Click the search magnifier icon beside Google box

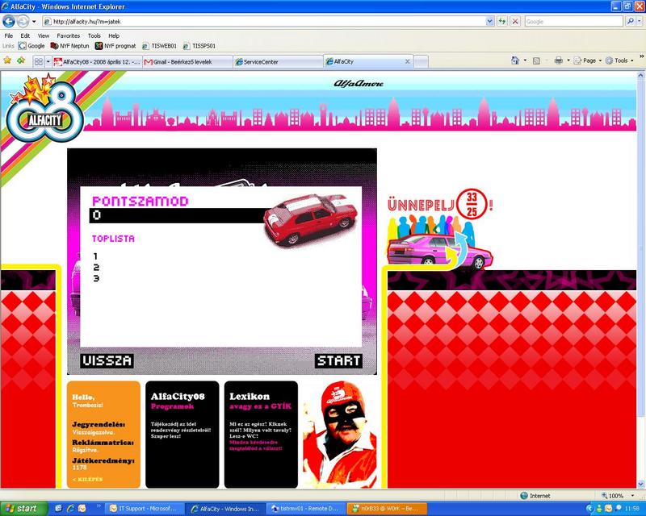(x=630, y=22)
